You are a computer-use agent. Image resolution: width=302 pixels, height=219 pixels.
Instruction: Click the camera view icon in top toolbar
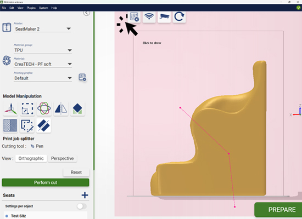[164, 17]
